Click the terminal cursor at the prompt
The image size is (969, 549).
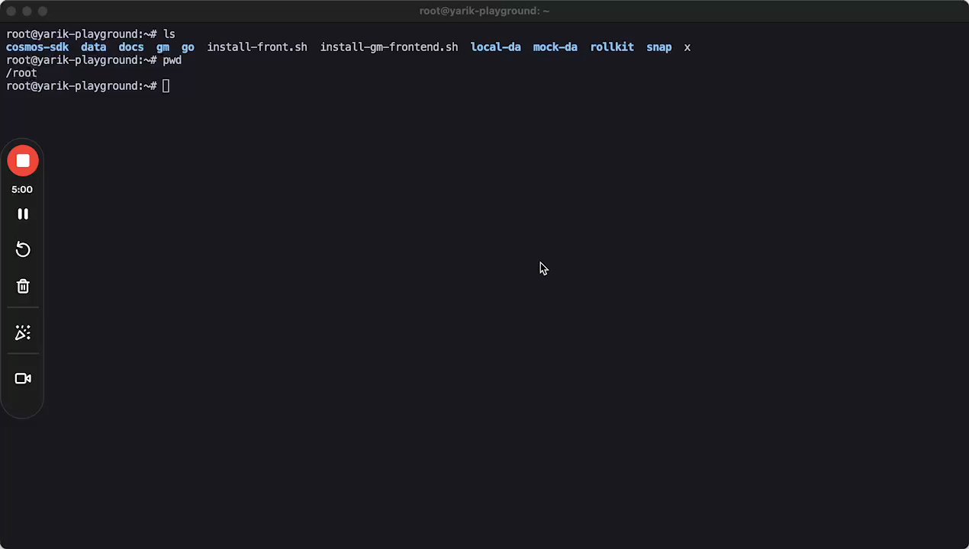pyautogui.click(x=166, y=86)
